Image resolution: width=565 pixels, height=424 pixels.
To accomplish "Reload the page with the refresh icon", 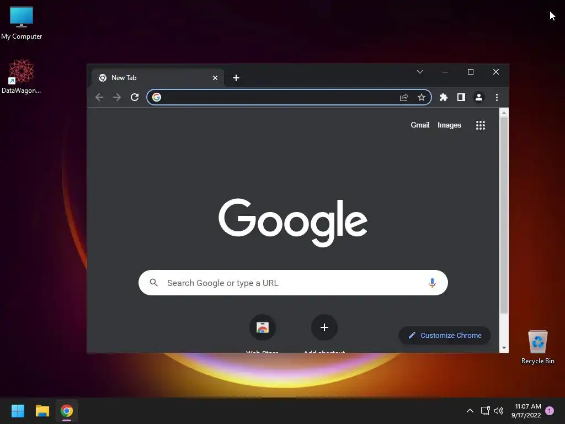I will [135, 97].
